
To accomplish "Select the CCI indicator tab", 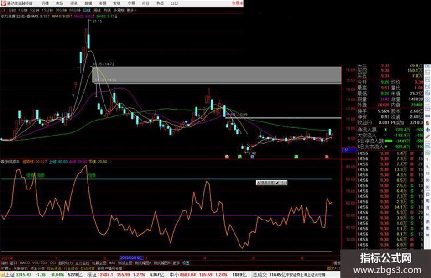I will point(53,263).
